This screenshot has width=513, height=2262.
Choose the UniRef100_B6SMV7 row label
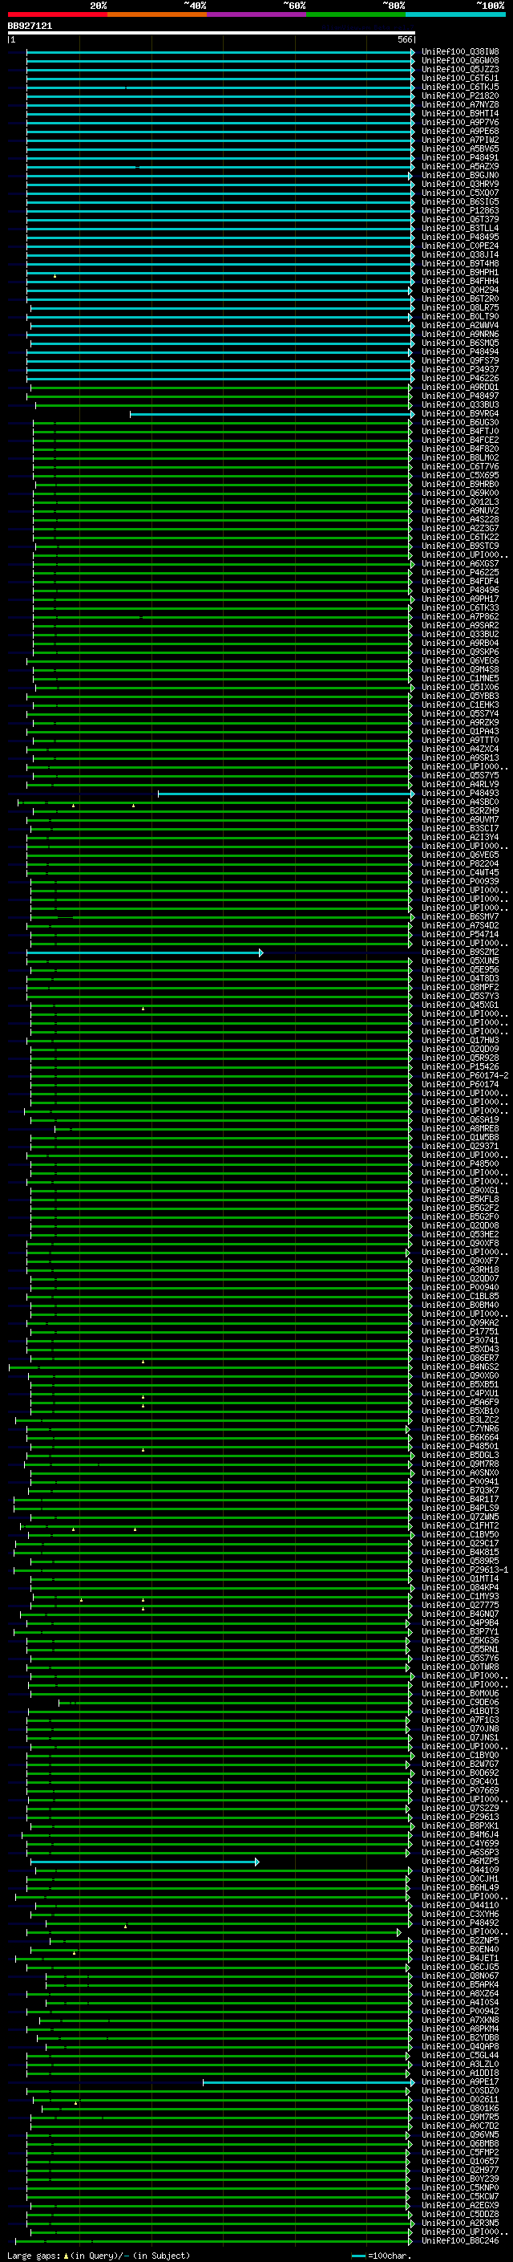[x=460, y=916]
